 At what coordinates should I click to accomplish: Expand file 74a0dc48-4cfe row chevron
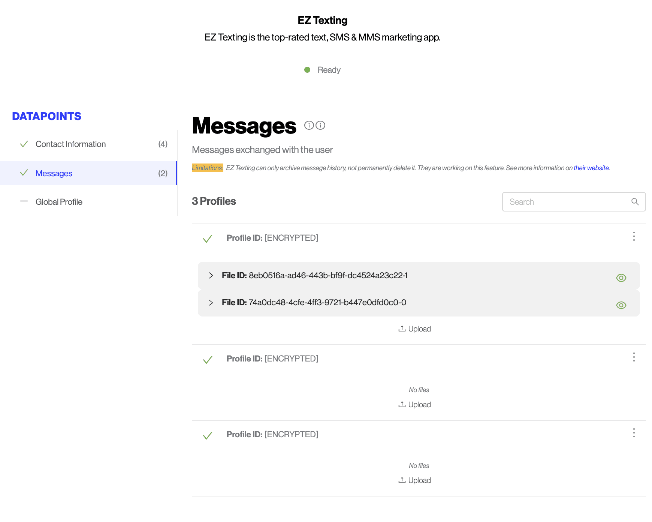click(211, 303)
